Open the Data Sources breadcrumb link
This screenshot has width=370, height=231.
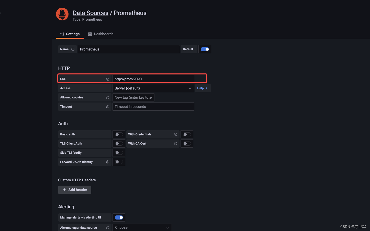[90, 13]
